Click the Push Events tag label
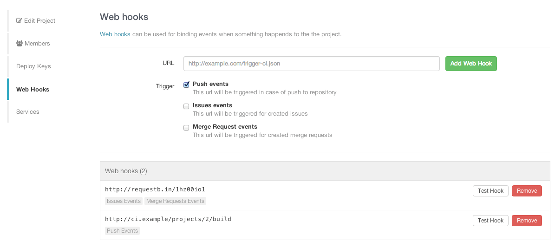 122,231
